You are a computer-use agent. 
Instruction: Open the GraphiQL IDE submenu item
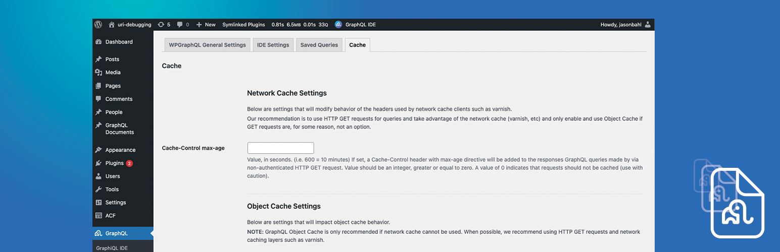[112, 248]
